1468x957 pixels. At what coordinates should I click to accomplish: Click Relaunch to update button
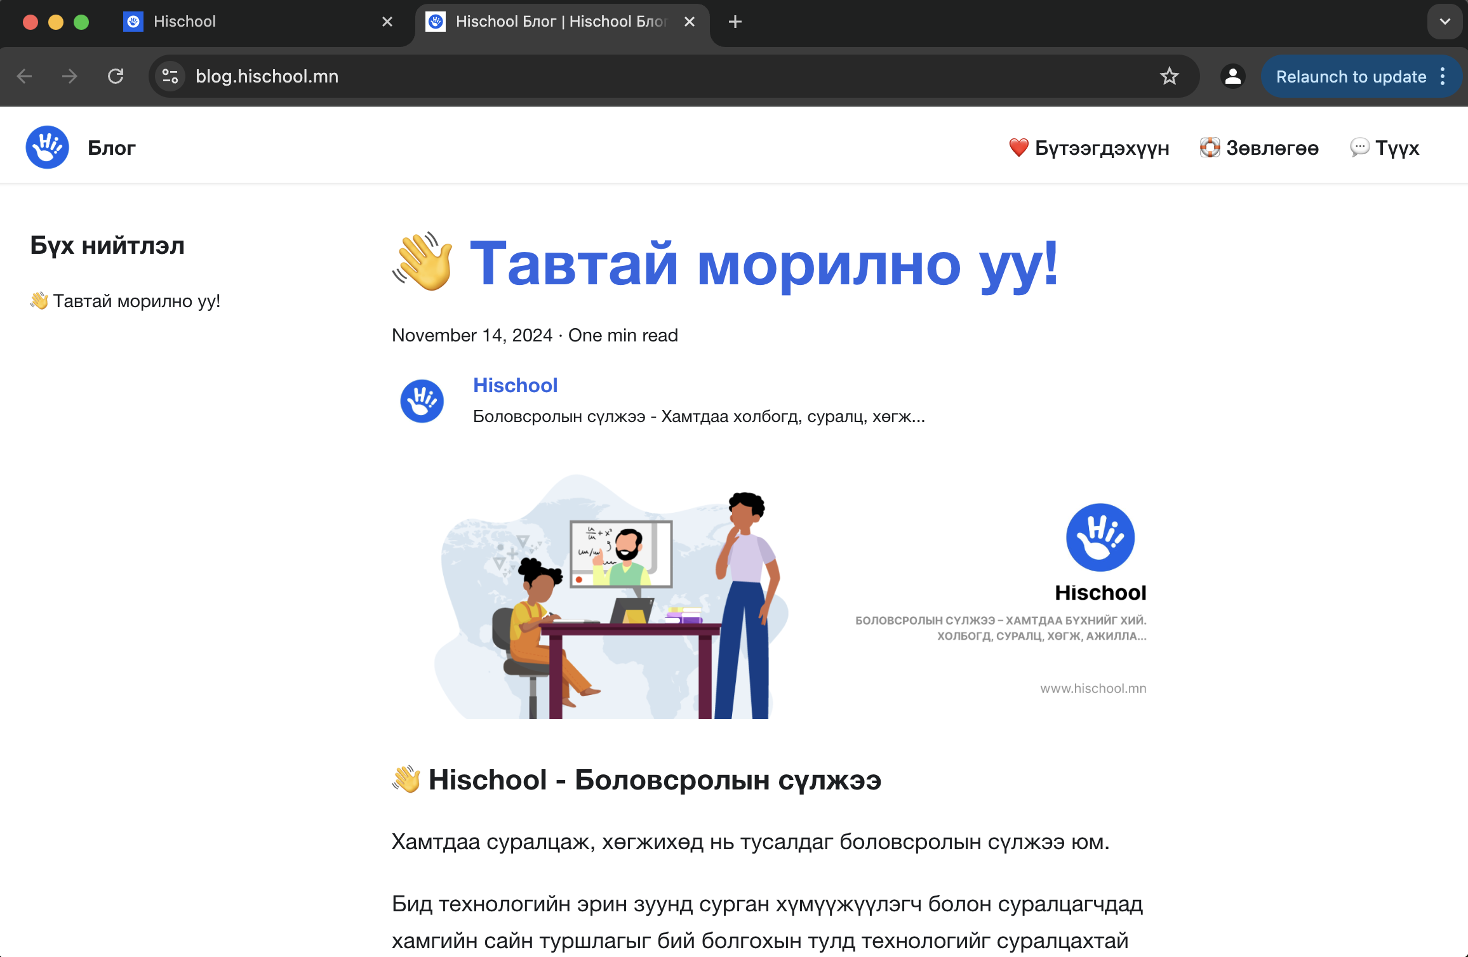(x=1351, y=76)
